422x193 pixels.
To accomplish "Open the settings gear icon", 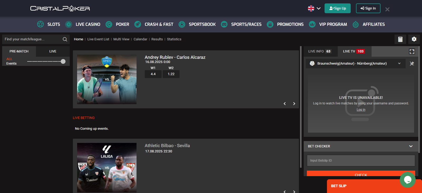I will click(x=414, y=39).
